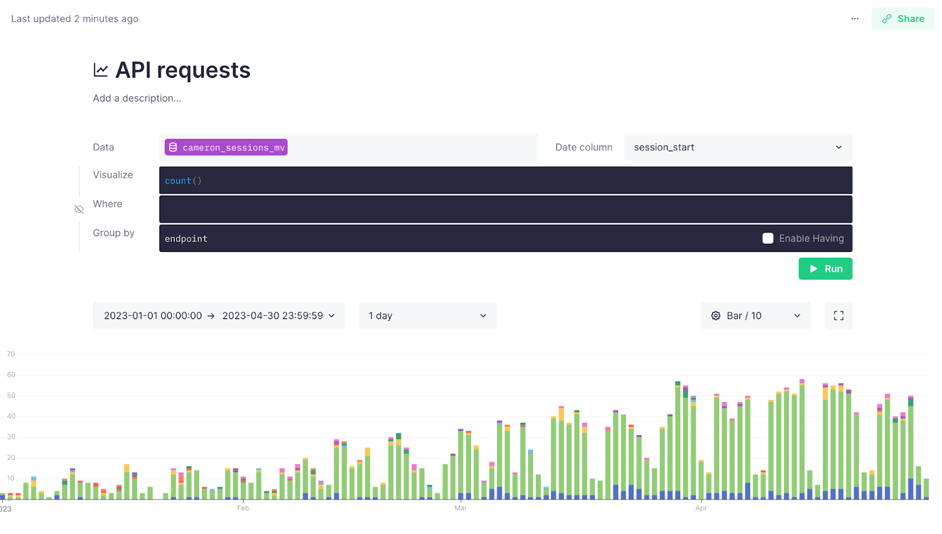Click the Share button
Screen dimensions: 942x534
[903, 19]
